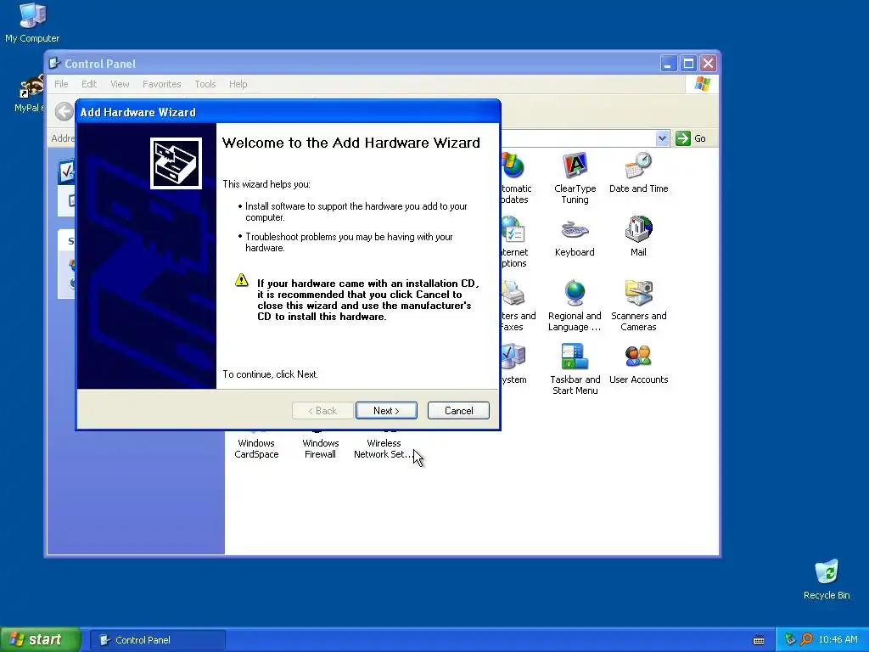The height and width of the screenshot is (652, 869).
Task: Open the Favorites menu in Control Panel
Action: (x=162, y=84)
